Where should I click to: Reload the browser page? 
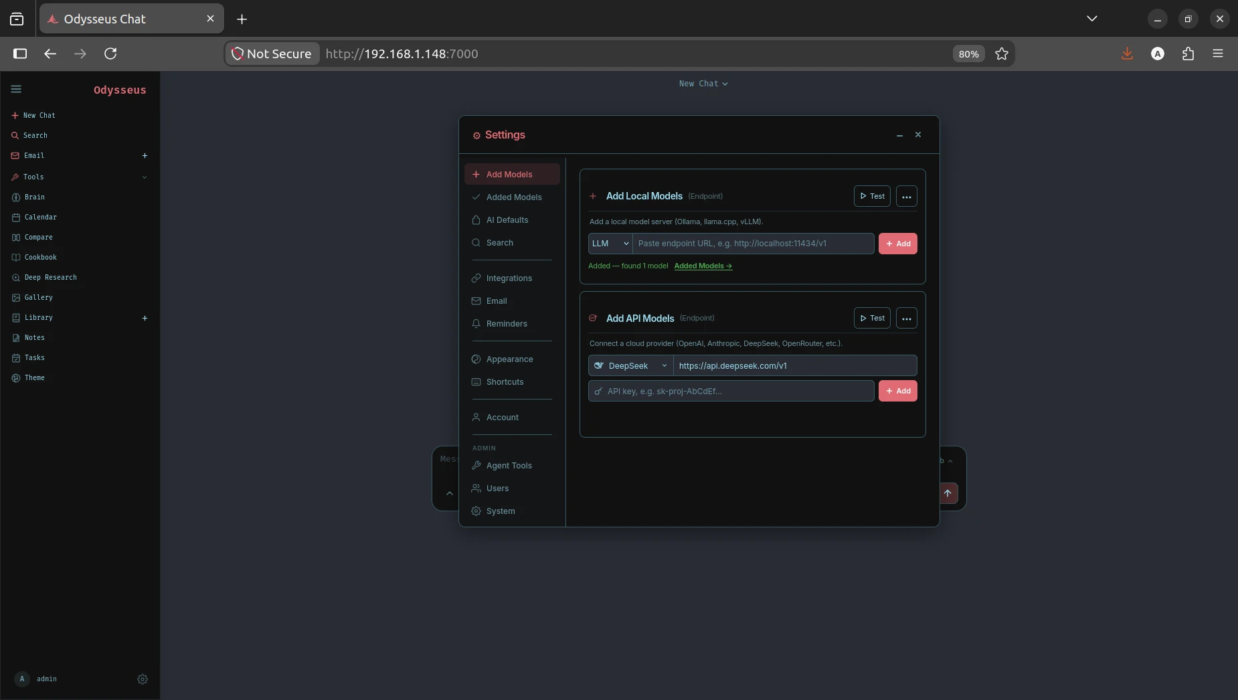[x=110, y=54]
